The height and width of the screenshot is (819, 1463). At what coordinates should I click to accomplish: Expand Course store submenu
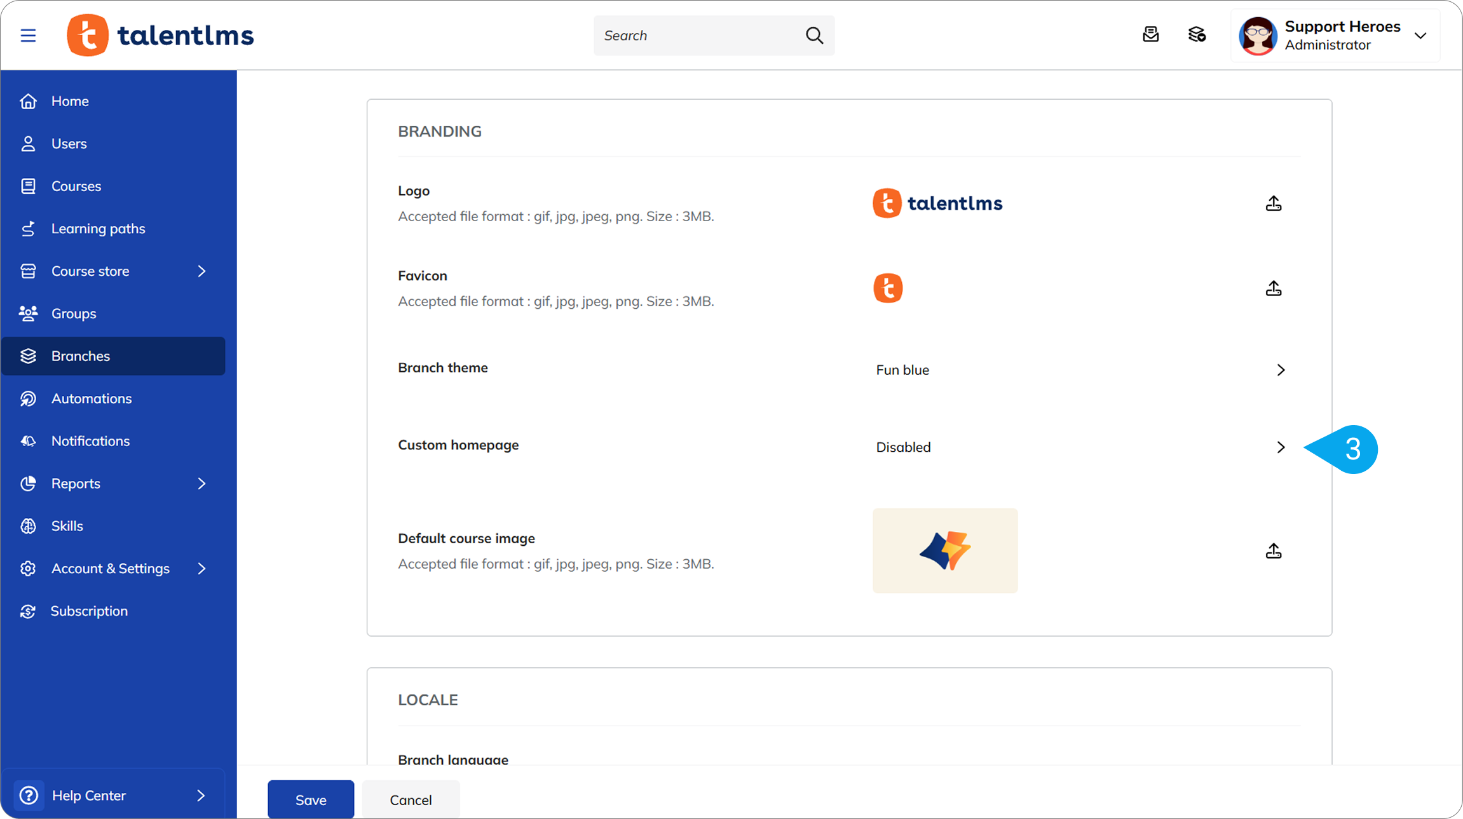tap(201, 271)
